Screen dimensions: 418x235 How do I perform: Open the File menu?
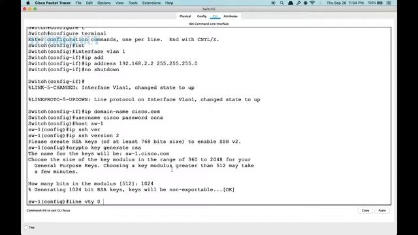click(x=78, y=3)
